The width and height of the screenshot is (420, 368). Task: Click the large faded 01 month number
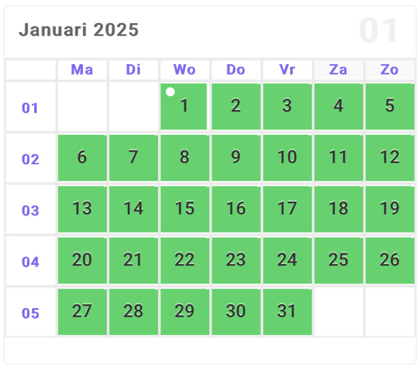[x=378, y=31]
